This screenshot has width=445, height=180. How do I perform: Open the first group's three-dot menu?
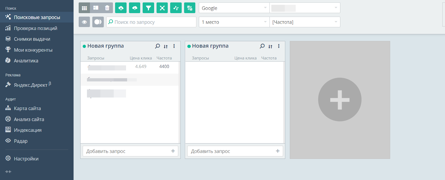point(174,46)
